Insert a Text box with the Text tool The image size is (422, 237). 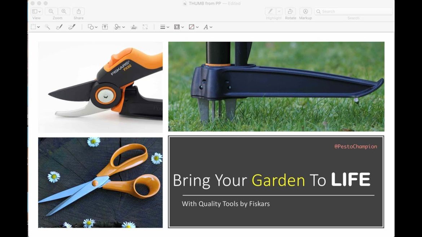pyautogui.click(x=105, y=27)
